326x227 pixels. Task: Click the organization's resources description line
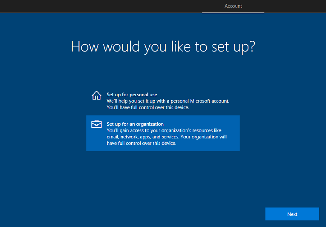coord(164,130)
